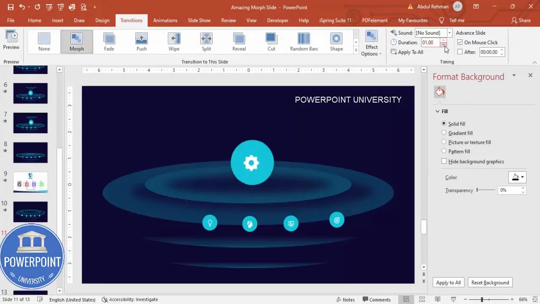
Task: Open Effect Options menu
Action: click(x=371, y=43)
